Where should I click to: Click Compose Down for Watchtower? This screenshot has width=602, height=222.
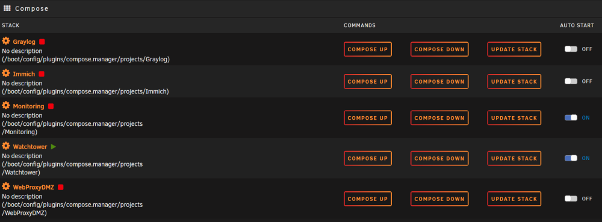[439, 158]
